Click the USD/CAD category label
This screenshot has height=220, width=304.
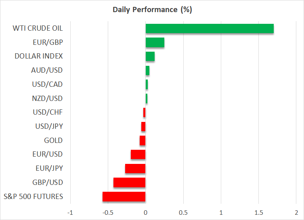(x=47, y=84)
